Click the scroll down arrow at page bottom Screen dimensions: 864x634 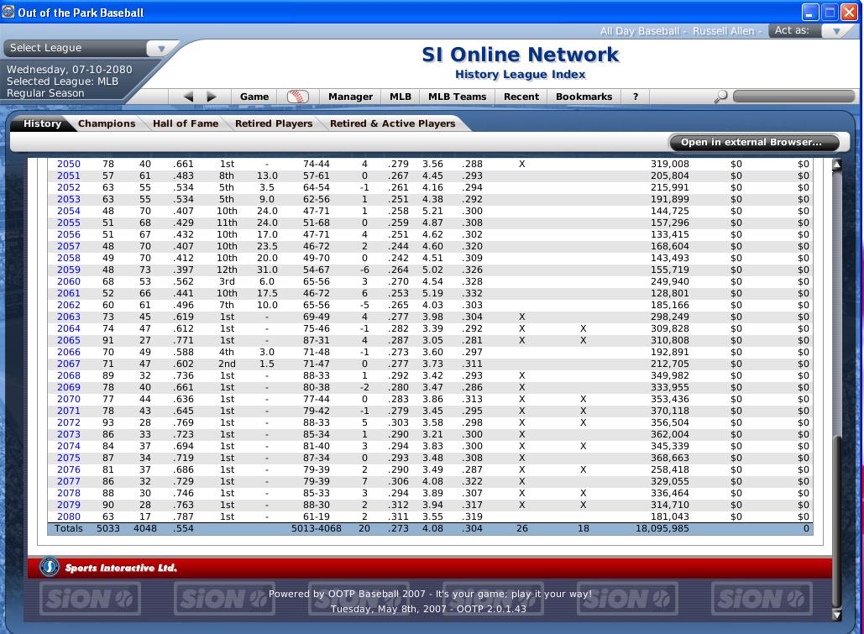click(836, 616)
